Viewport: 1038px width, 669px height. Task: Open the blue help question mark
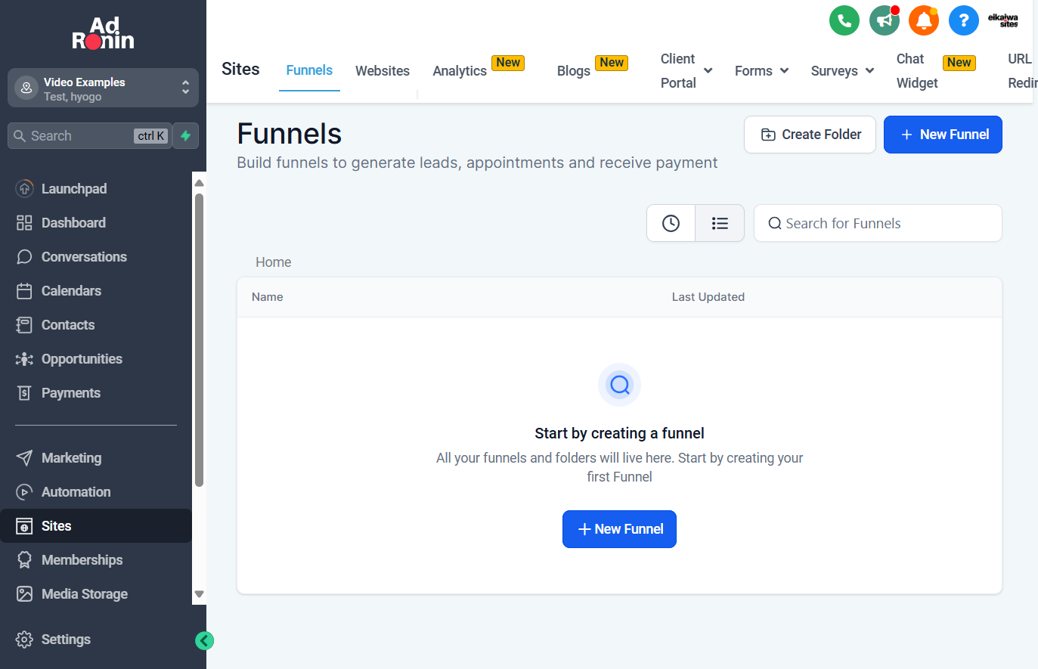[x=964, y=20]
